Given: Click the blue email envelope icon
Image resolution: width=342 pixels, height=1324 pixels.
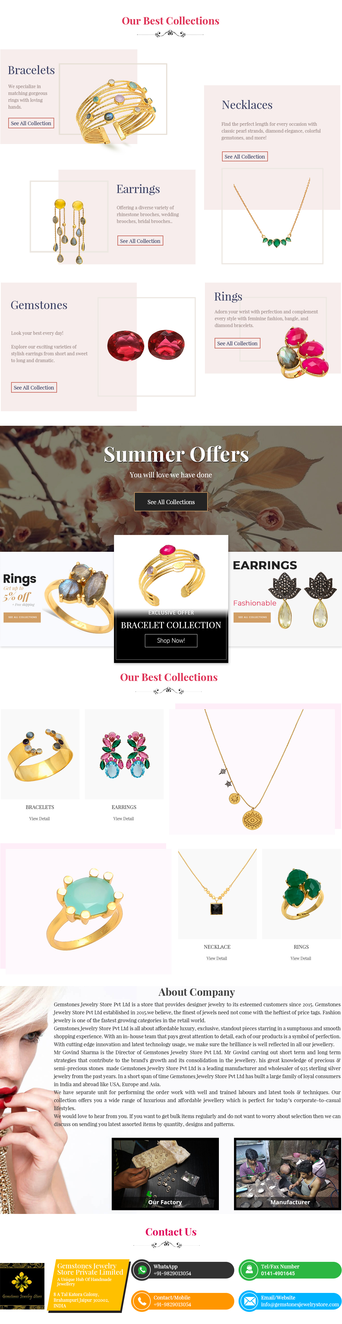Looking at the screenshot, I should (x=249, y=1301).
